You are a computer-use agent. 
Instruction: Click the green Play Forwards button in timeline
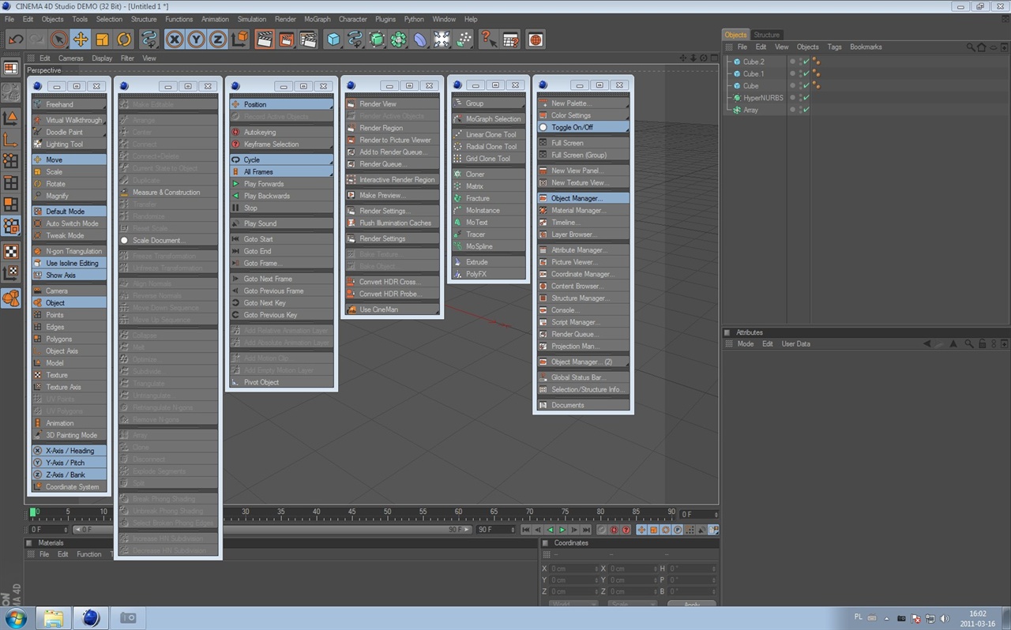562,530
